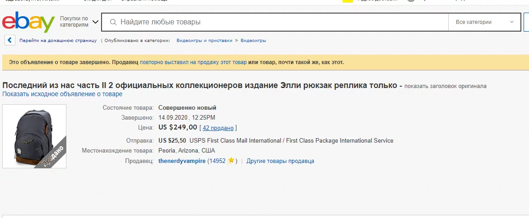Open the 'Все категории' dropdown
This screenshot has height=218, width=529.
pos(485,22)
